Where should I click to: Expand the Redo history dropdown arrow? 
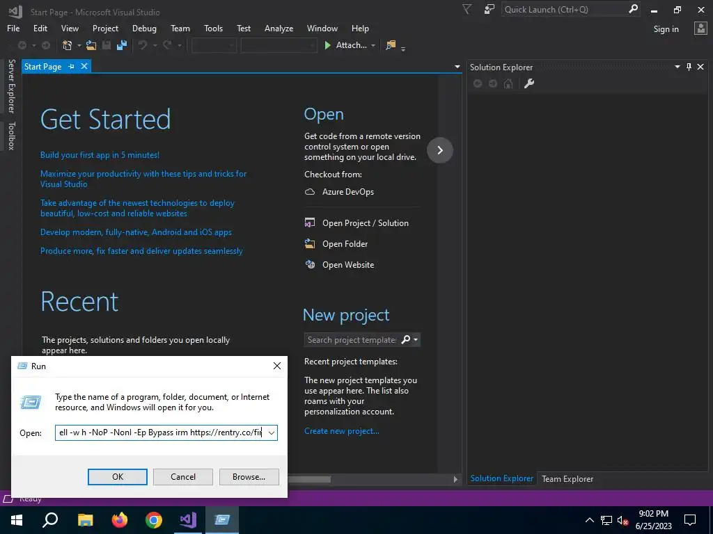pos(179,45)
